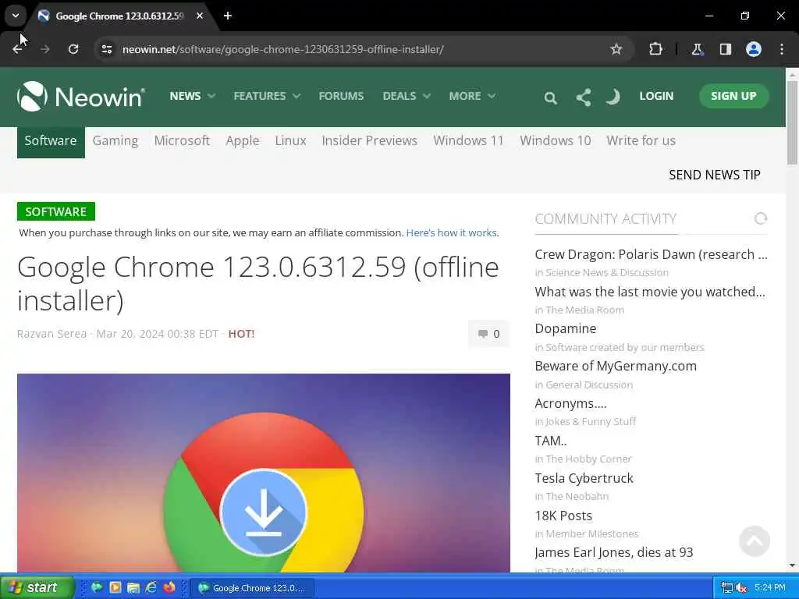The image size is (799, 599).
Task: Open the Chrome side panel icon
Action: [725, 49]
